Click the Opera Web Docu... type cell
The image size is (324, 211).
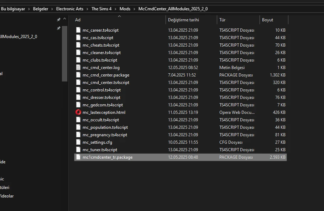tap(237, 112)
